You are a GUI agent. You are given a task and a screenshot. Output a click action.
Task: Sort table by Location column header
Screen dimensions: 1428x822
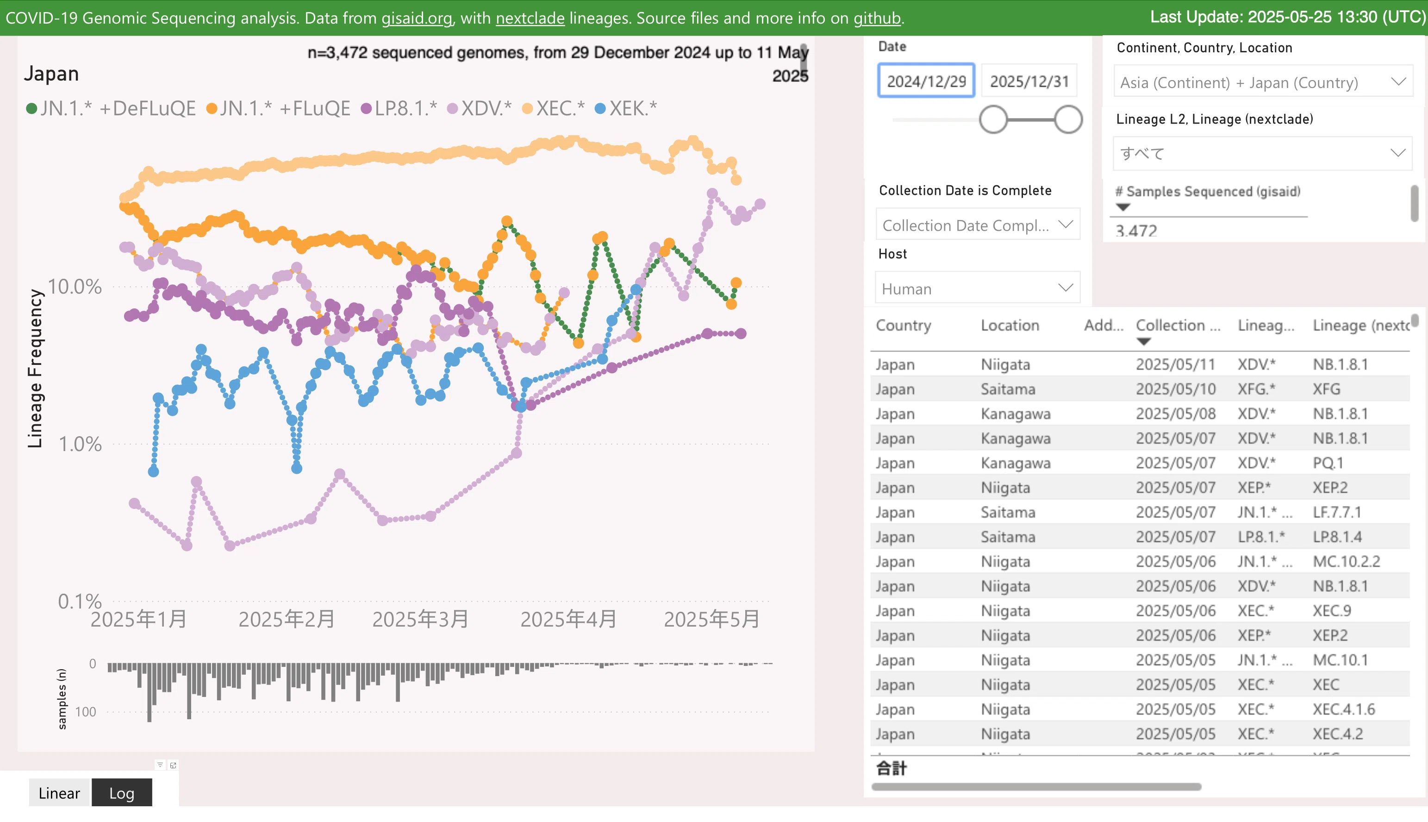1010,325
